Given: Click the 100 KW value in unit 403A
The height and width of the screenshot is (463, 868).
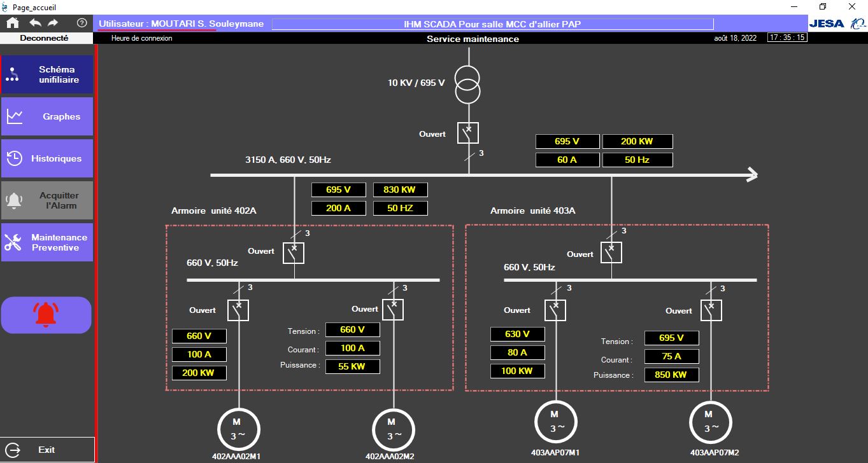Looking at the screenshot, I should (x=517, y=370).
